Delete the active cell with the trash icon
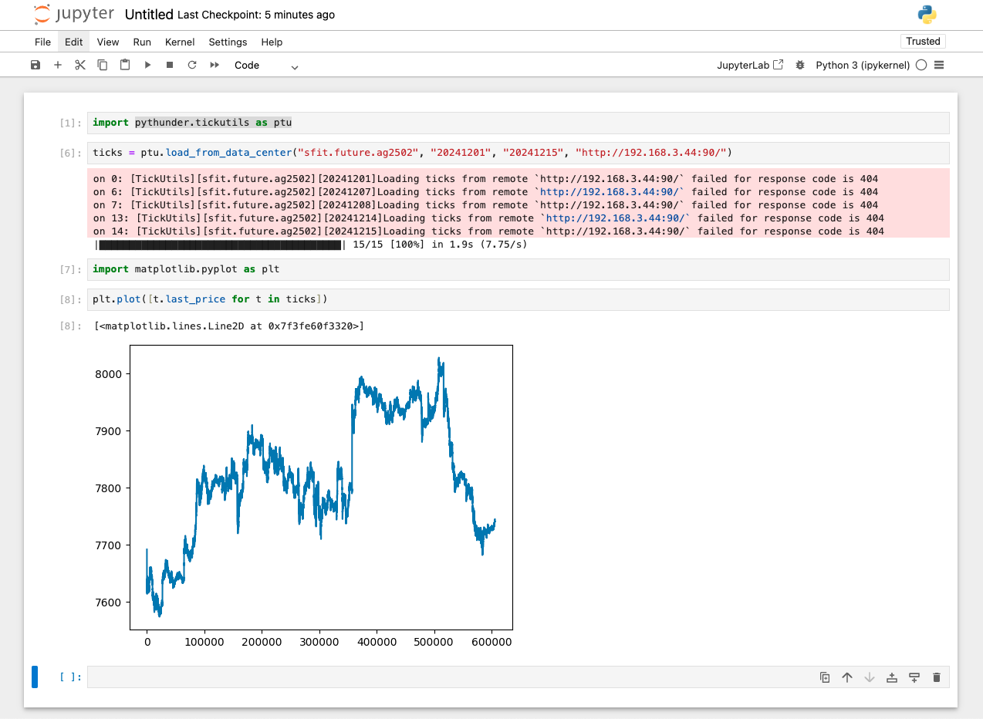This screenshot has width=983, height=719. click(x=937, y=677)
